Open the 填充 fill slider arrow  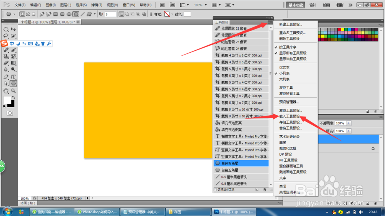click(x=349, y=131)
